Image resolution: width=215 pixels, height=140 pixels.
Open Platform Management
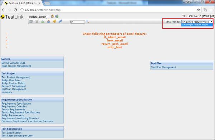(x=14, y=89)
